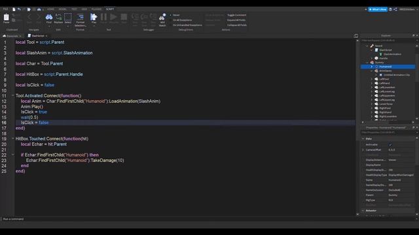
Task: Click Toggle Comment action
Action: 237,15
